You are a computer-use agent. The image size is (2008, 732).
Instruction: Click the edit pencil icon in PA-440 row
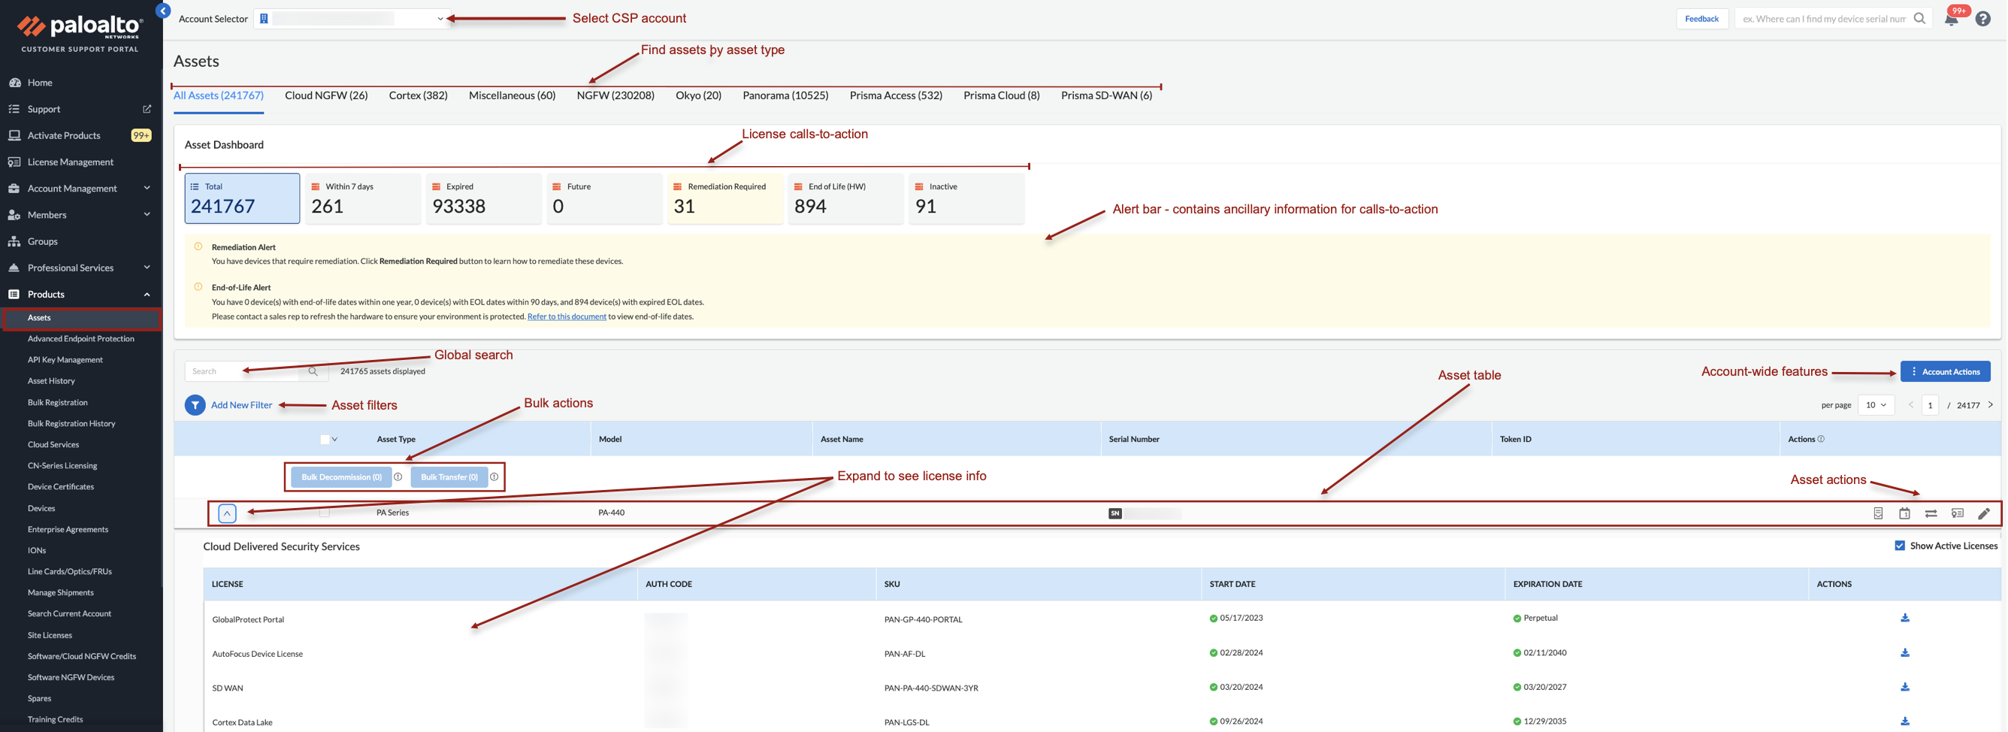click(x=1984, y=513)
